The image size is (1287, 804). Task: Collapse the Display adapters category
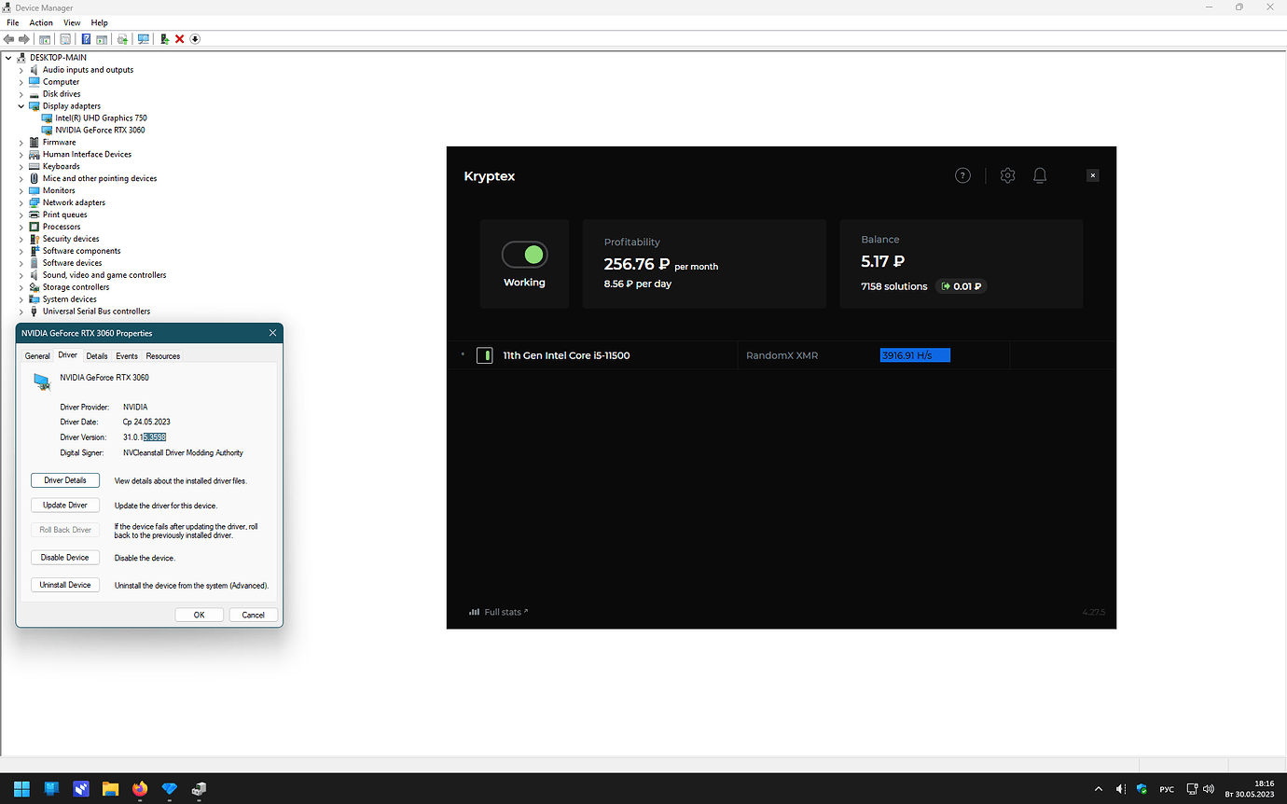21,106
